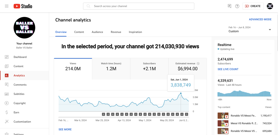Screen dimensions: 278x135
Task: Open Settings at the sidebar bottom
Action: (24, 134)
